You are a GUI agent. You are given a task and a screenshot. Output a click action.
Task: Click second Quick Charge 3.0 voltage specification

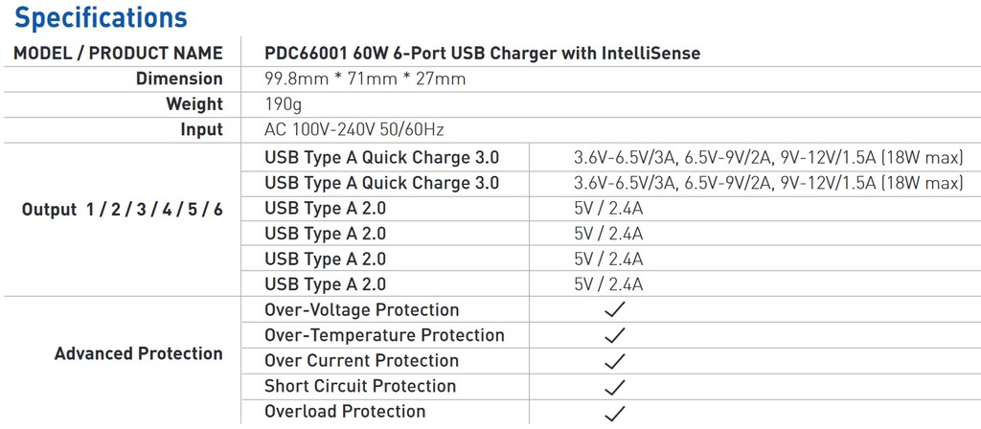768,183
